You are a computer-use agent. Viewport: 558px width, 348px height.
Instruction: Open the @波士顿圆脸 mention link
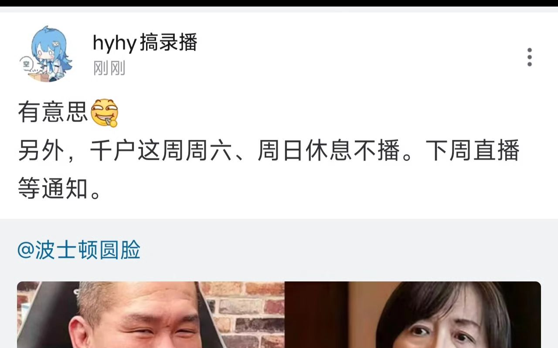tap(79, 250)
